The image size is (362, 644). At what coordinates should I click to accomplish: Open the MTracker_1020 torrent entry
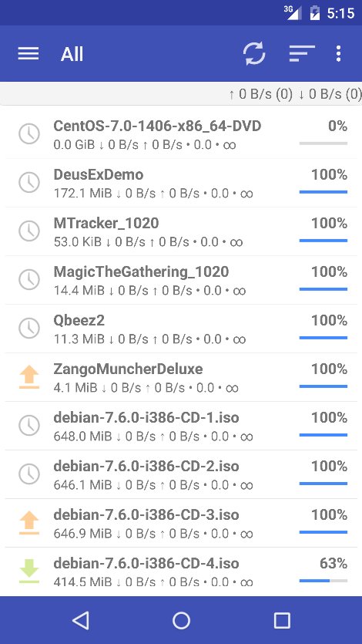click(x=181, y=231)
